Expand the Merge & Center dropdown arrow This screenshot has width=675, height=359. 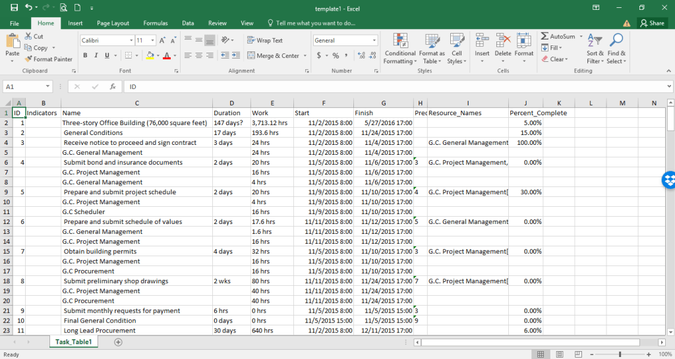tap(305, 56)
